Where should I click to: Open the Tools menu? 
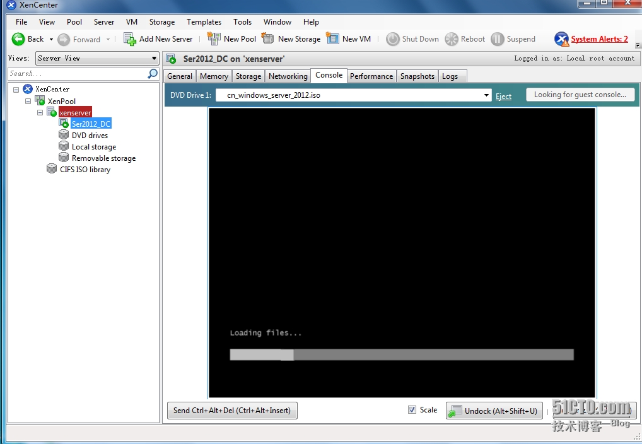(x=242, y=21)
